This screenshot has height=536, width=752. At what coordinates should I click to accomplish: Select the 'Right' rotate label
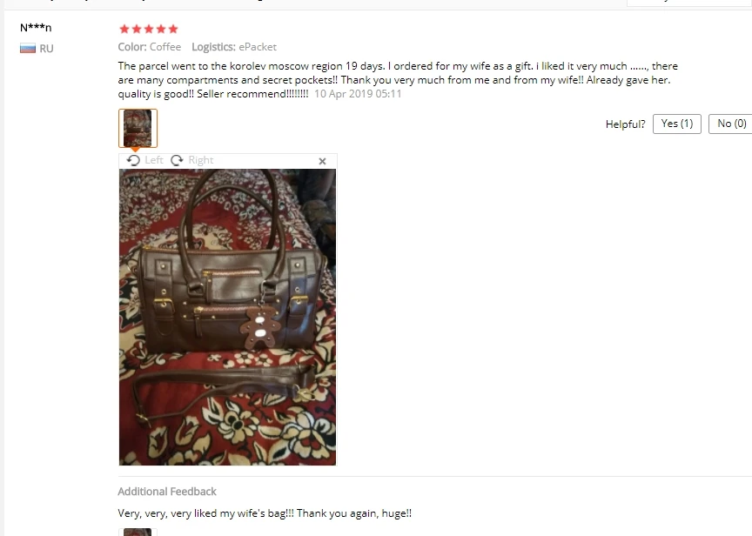click(x=201, y=160)
